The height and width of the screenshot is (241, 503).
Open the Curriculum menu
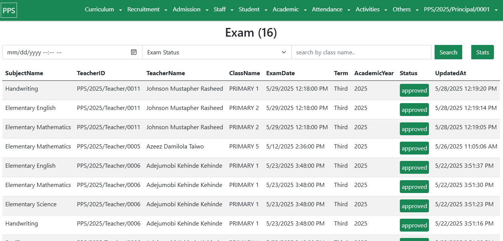[x=103, y=9]
